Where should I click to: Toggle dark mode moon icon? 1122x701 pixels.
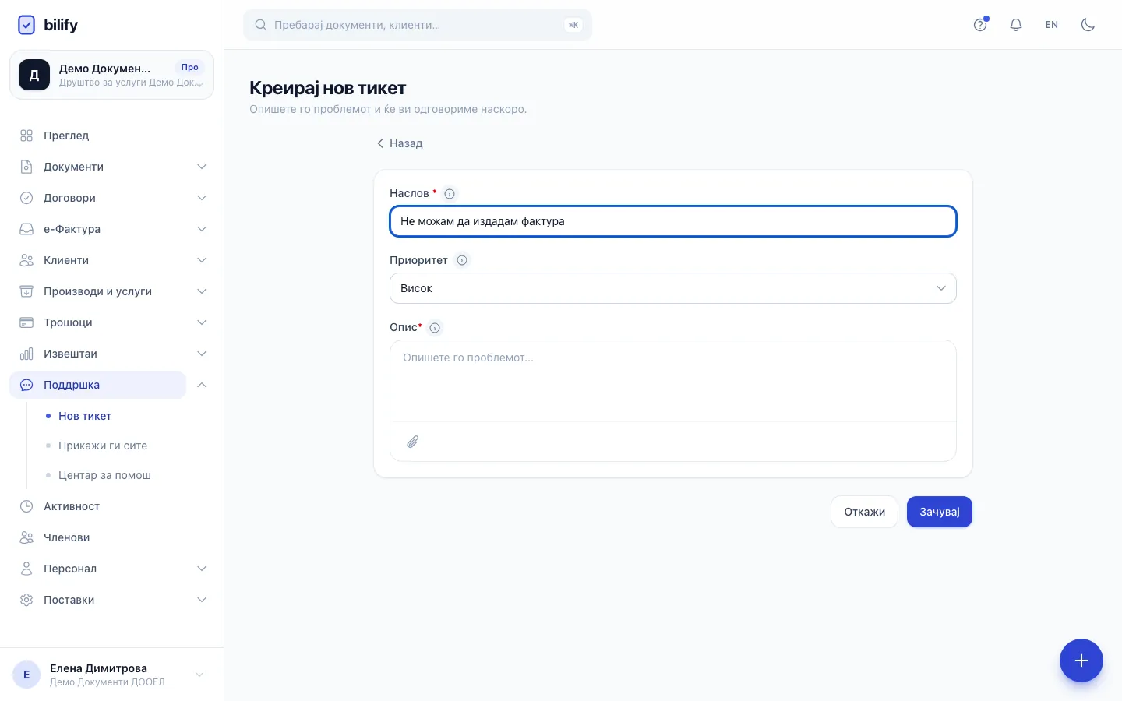[1088, 25]
